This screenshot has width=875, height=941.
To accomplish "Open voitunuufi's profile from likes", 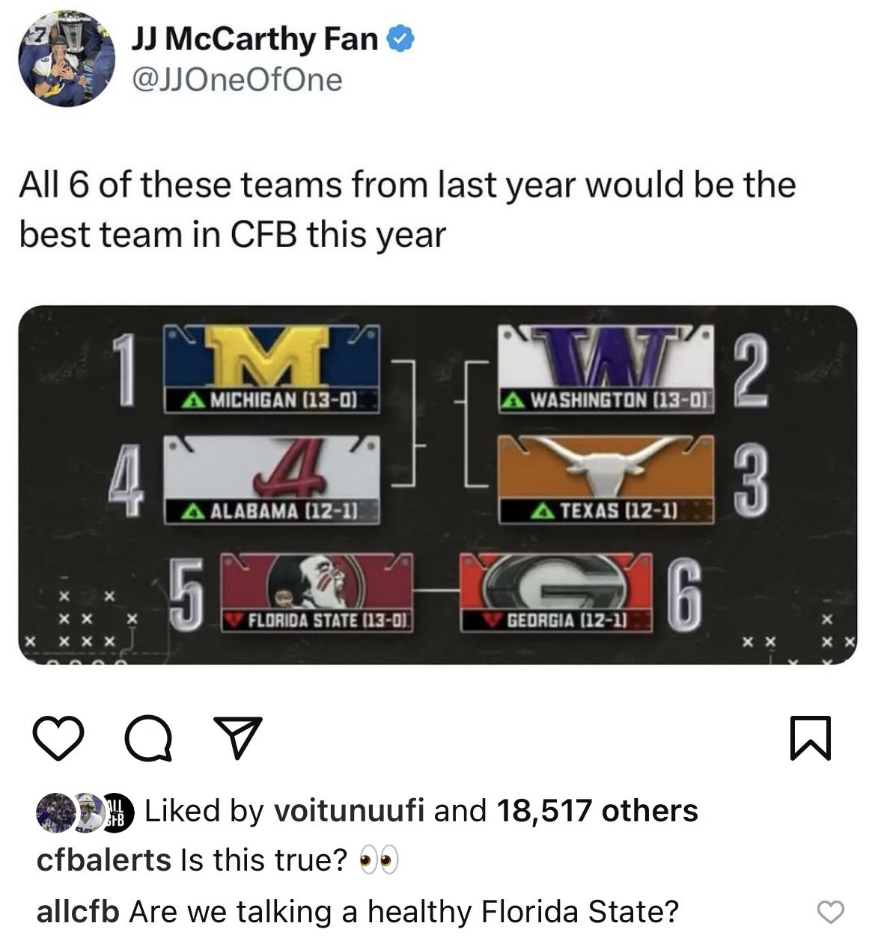I will tap(350, 811).
